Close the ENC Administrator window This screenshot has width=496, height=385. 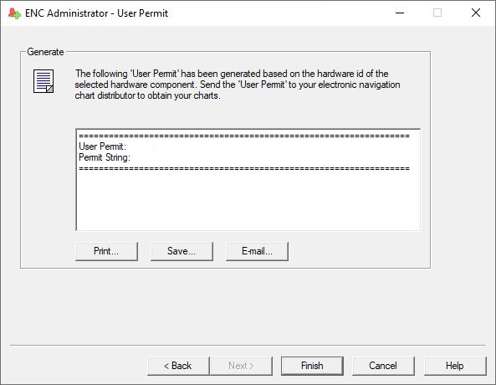(x=476, y=13)
